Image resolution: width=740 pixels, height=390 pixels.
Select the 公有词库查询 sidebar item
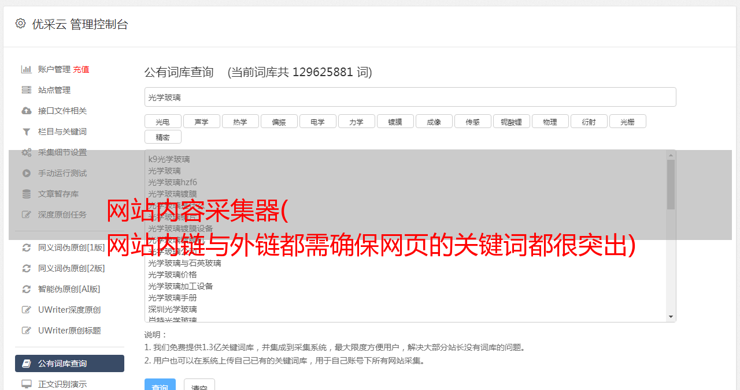[x=69, y=363]
